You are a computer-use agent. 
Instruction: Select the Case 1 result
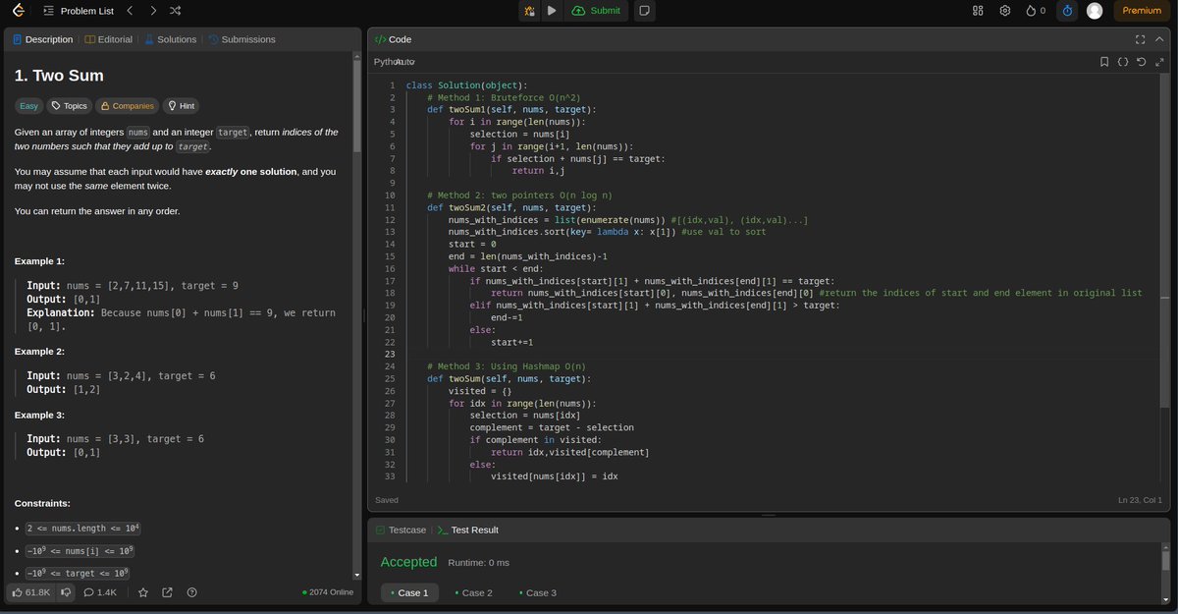[408, 592]
